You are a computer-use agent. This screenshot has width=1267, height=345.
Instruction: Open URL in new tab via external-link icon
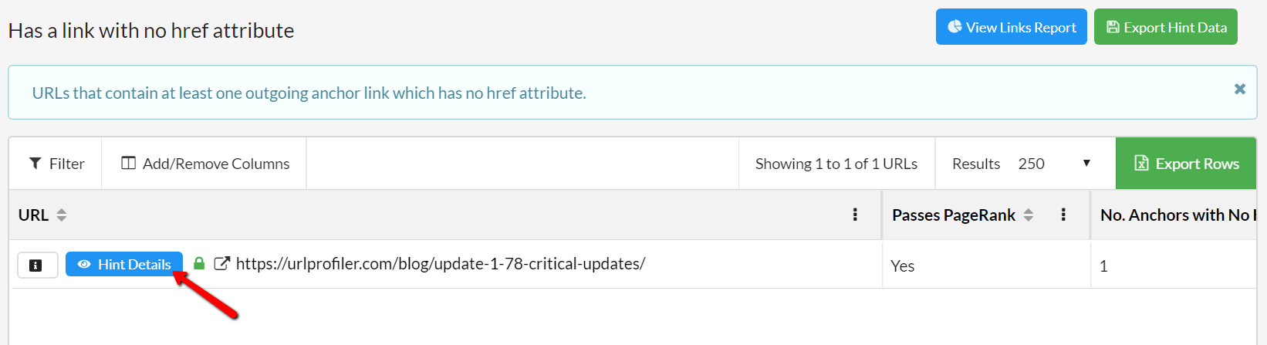[221, 264]
